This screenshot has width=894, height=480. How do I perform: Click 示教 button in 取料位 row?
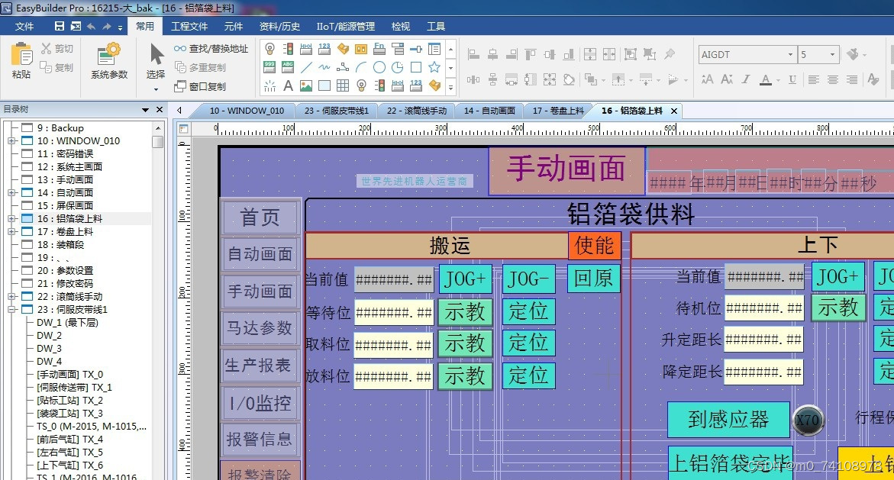pyautogui.click(x=465, y=343)
